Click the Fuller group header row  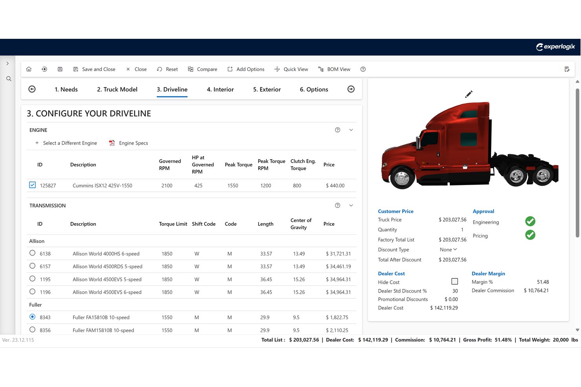point(192,305)
